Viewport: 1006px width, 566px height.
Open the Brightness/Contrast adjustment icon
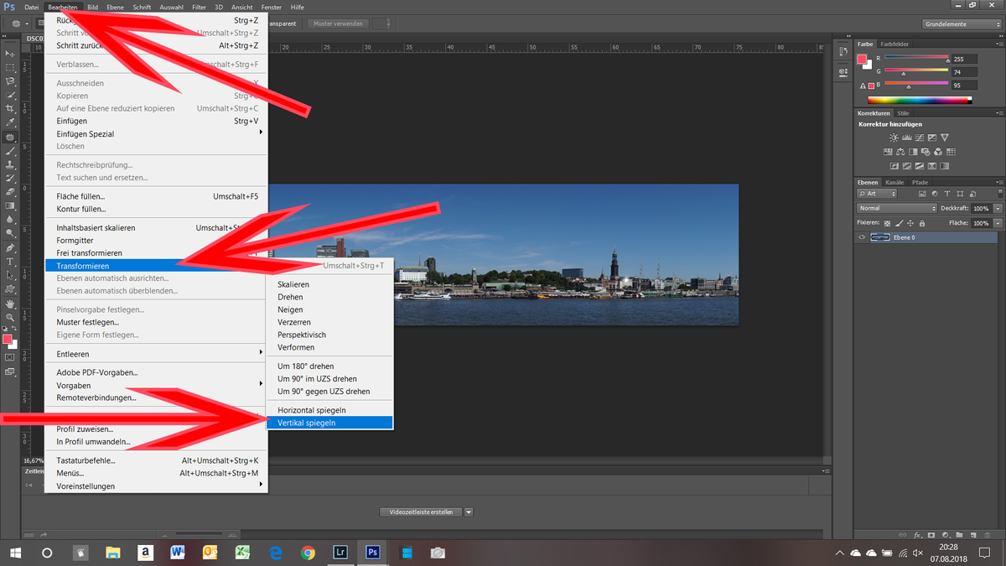[893, 137]
